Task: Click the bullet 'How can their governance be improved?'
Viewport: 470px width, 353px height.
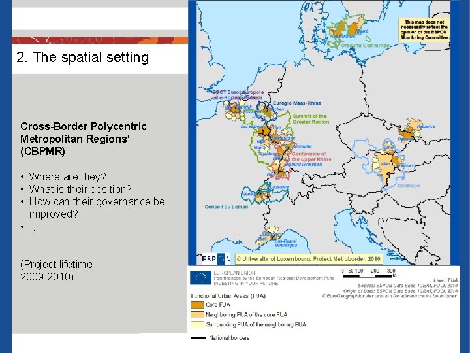Action: tap(97, 208)
